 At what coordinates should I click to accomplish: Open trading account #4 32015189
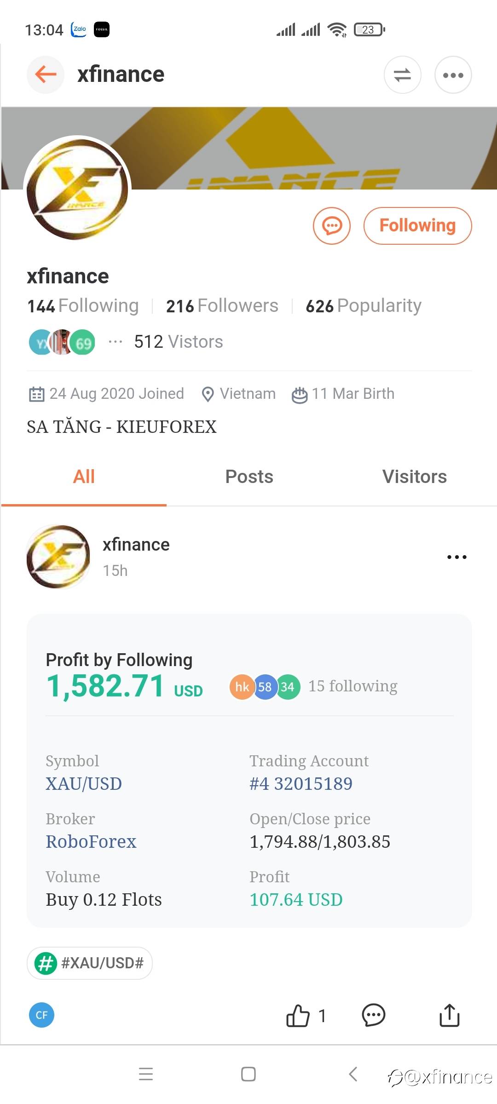[x=301, y=783]
